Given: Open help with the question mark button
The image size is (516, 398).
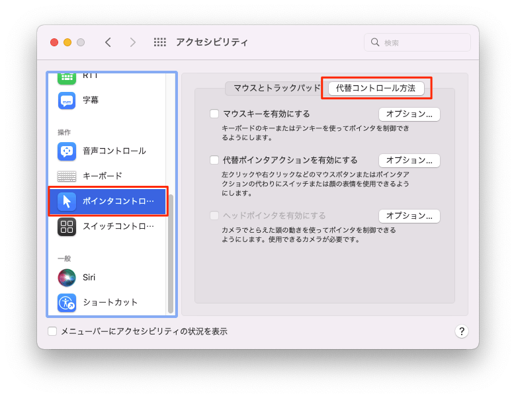Looking at the screenshot, I should pyautogui.click(x=462, y=331).
